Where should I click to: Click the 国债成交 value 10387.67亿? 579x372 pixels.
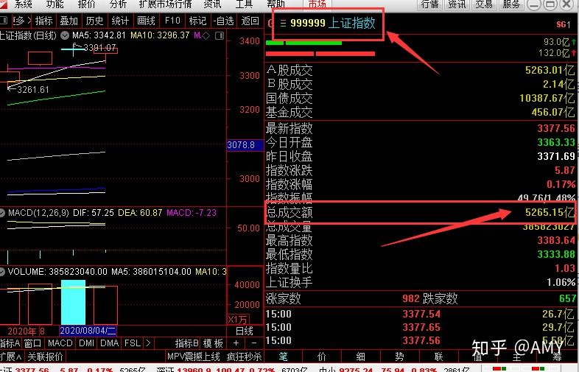pyautogui.click(x=547, y=98)
